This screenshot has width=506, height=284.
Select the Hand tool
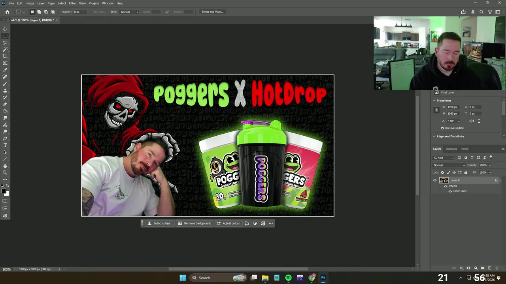pos(5,166)
